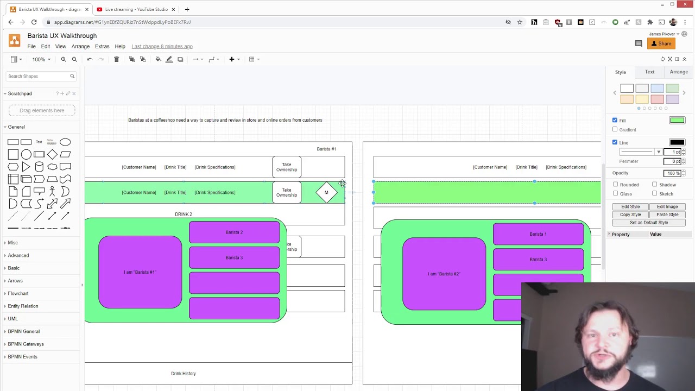Expand the Misc shape category
The height and width of the screenshot is (391, 695).
coord(12,243)
